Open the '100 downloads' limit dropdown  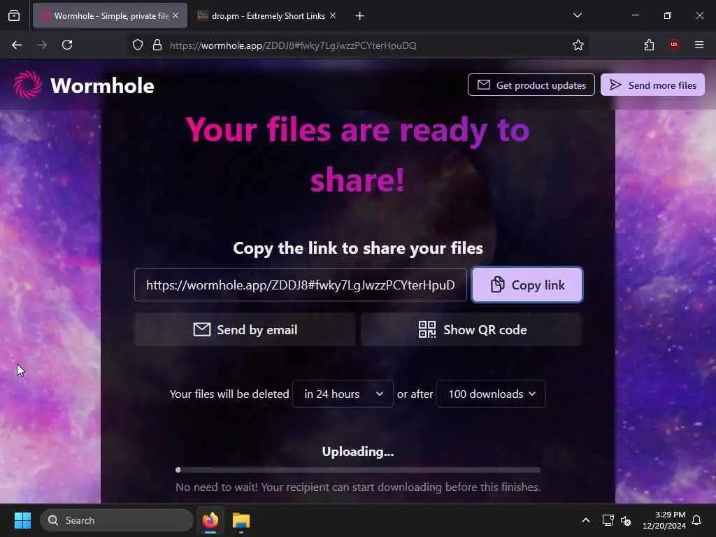492,394
